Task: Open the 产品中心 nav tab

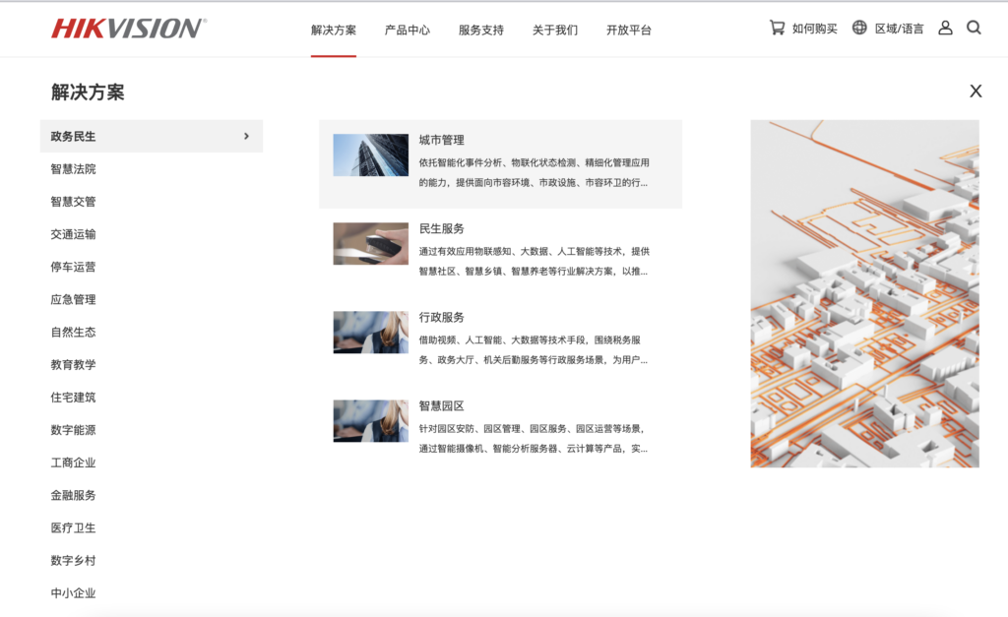Action: [407, 31]
